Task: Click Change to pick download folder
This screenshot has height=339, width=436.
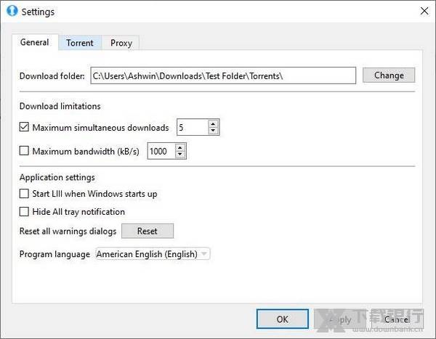Action: pos(389,75)
